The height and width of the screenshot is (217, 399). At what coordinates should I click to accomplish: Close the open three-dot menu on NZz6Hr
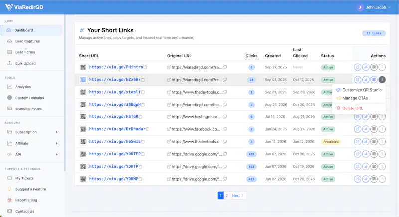(x=382, y=80)
